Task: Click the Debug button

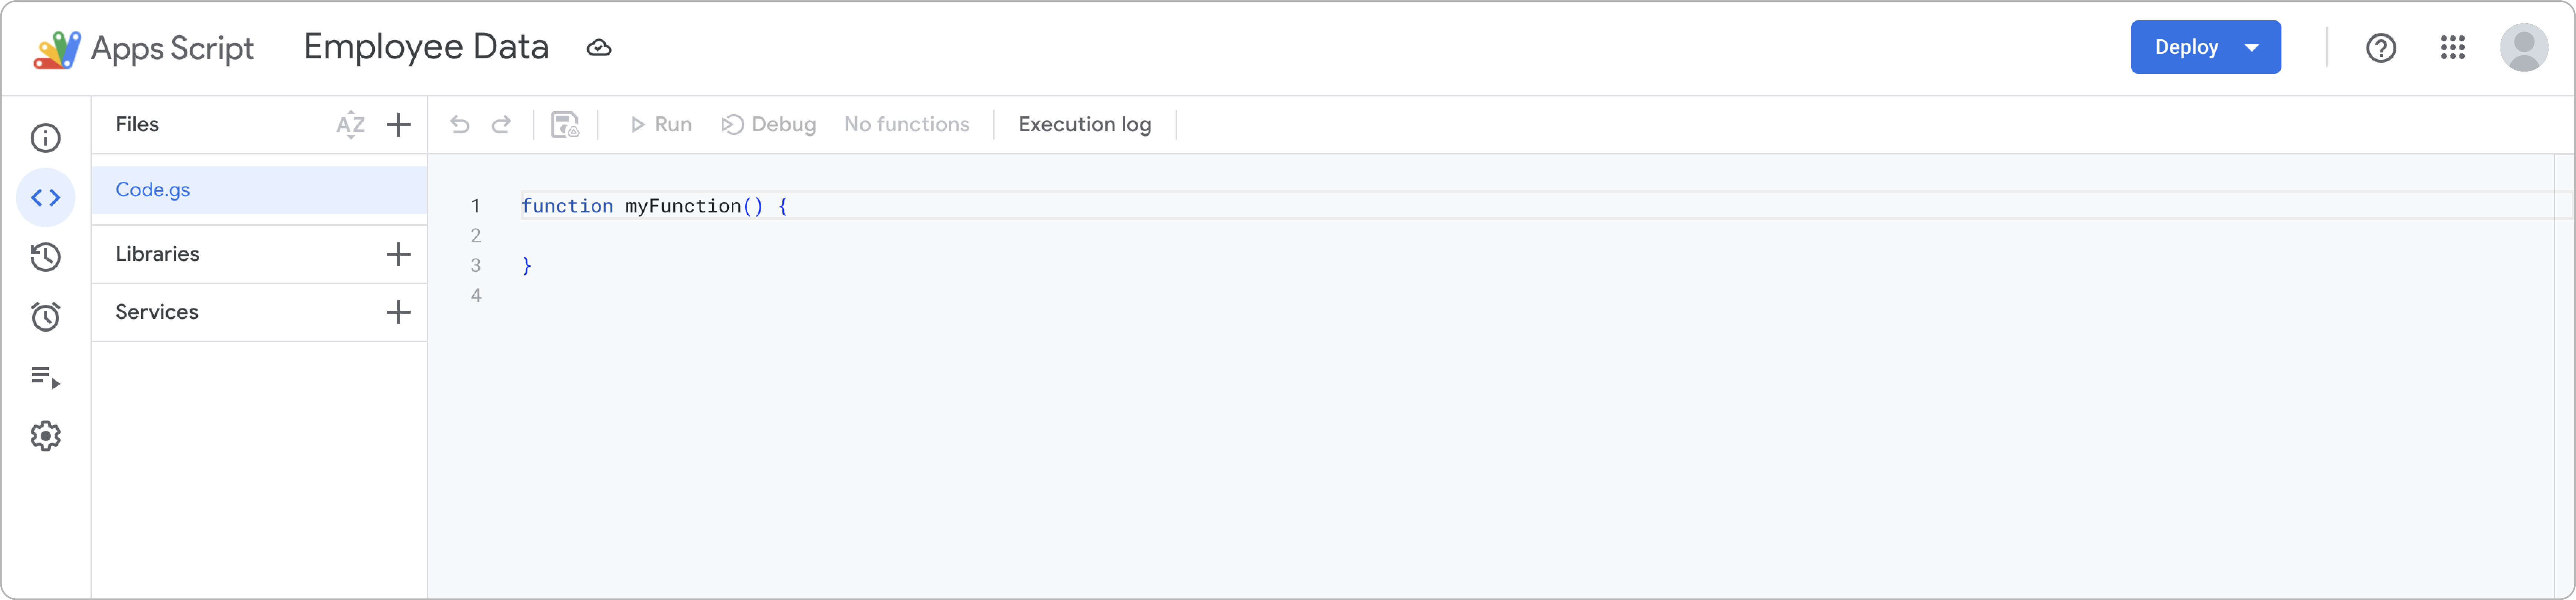Action: [x=769, y=125]
